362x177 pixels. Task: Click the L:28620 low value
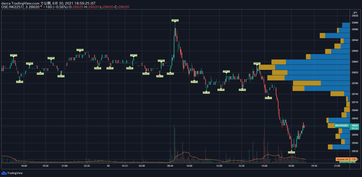(106, 7)
